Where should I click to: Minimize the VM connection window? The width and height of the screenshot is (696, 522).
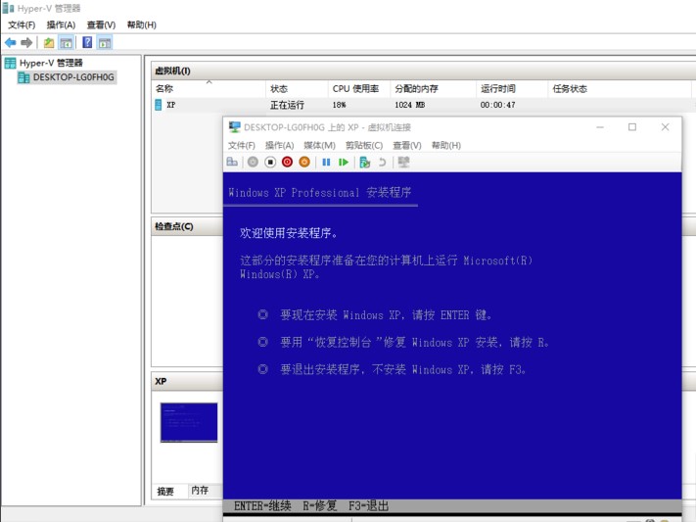[600, 127]
